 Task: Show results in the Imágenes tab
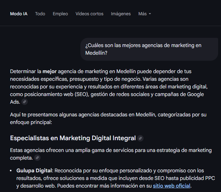pyautogui.click(x=121, y=14)
